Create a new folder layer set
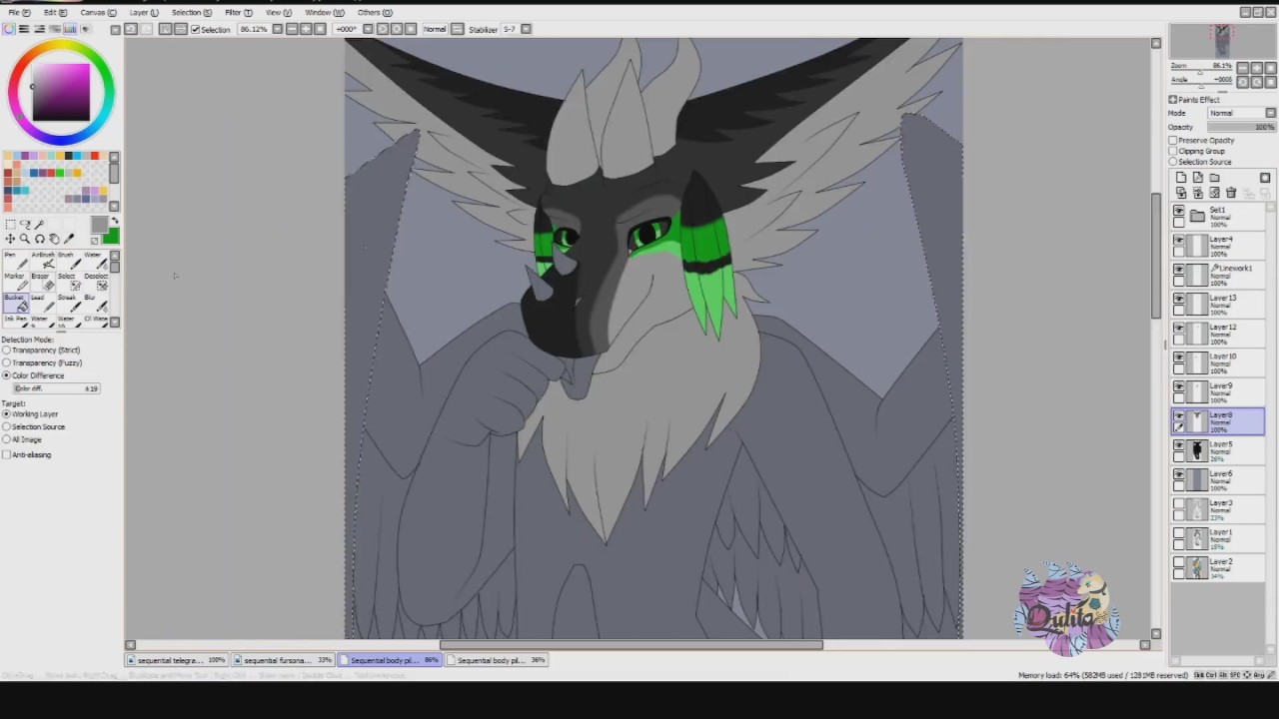Screen dimensions: 1279x719 [x=1214, y=178]
